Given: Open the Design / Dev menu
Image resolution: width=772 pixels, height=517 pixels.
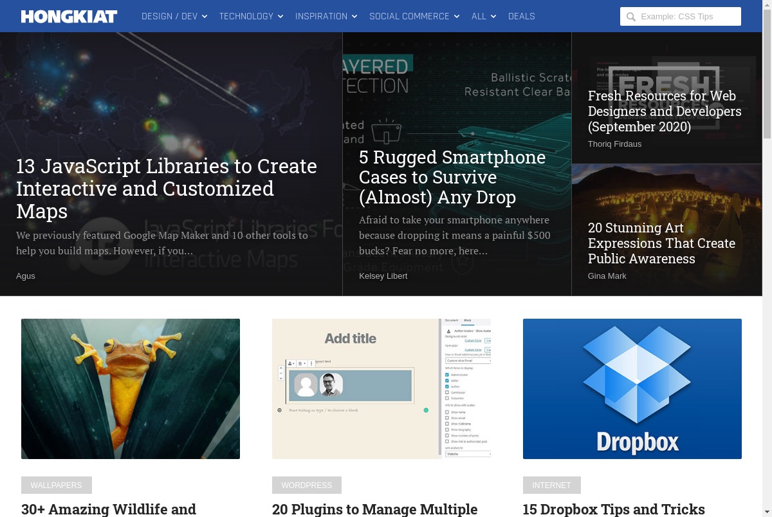Looking at the screenshot, I should (170, 16).
